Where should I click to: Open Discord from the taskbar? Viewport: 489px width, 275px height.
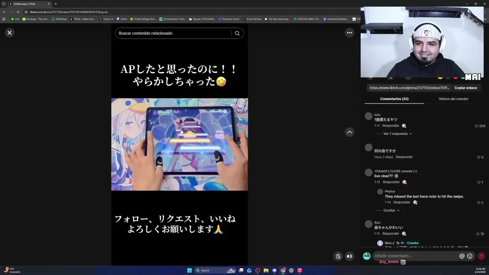(274, 270)
